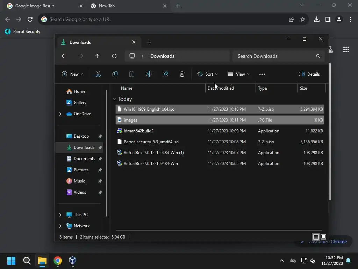This screenshot has width=358, height=269.
Task: Expand This PC in navigation pane
Action: coord(60,215)
